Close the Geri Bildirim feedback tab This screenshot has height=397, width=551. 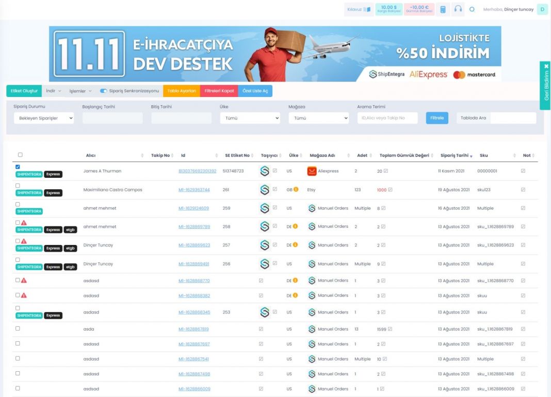click(x=546, y=66)
